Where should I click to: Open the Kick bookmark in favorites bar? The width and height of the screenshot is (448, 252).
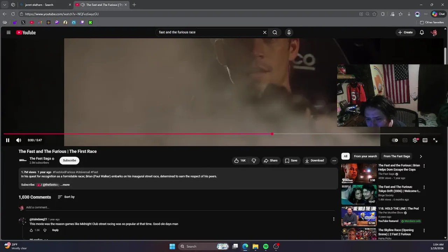coord(90,22)
